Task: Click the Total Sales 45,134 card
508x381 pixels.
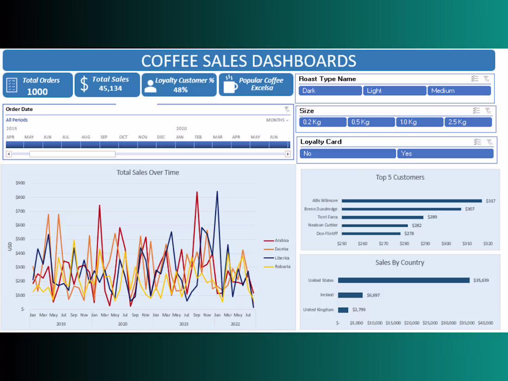Action: (107, 85)
